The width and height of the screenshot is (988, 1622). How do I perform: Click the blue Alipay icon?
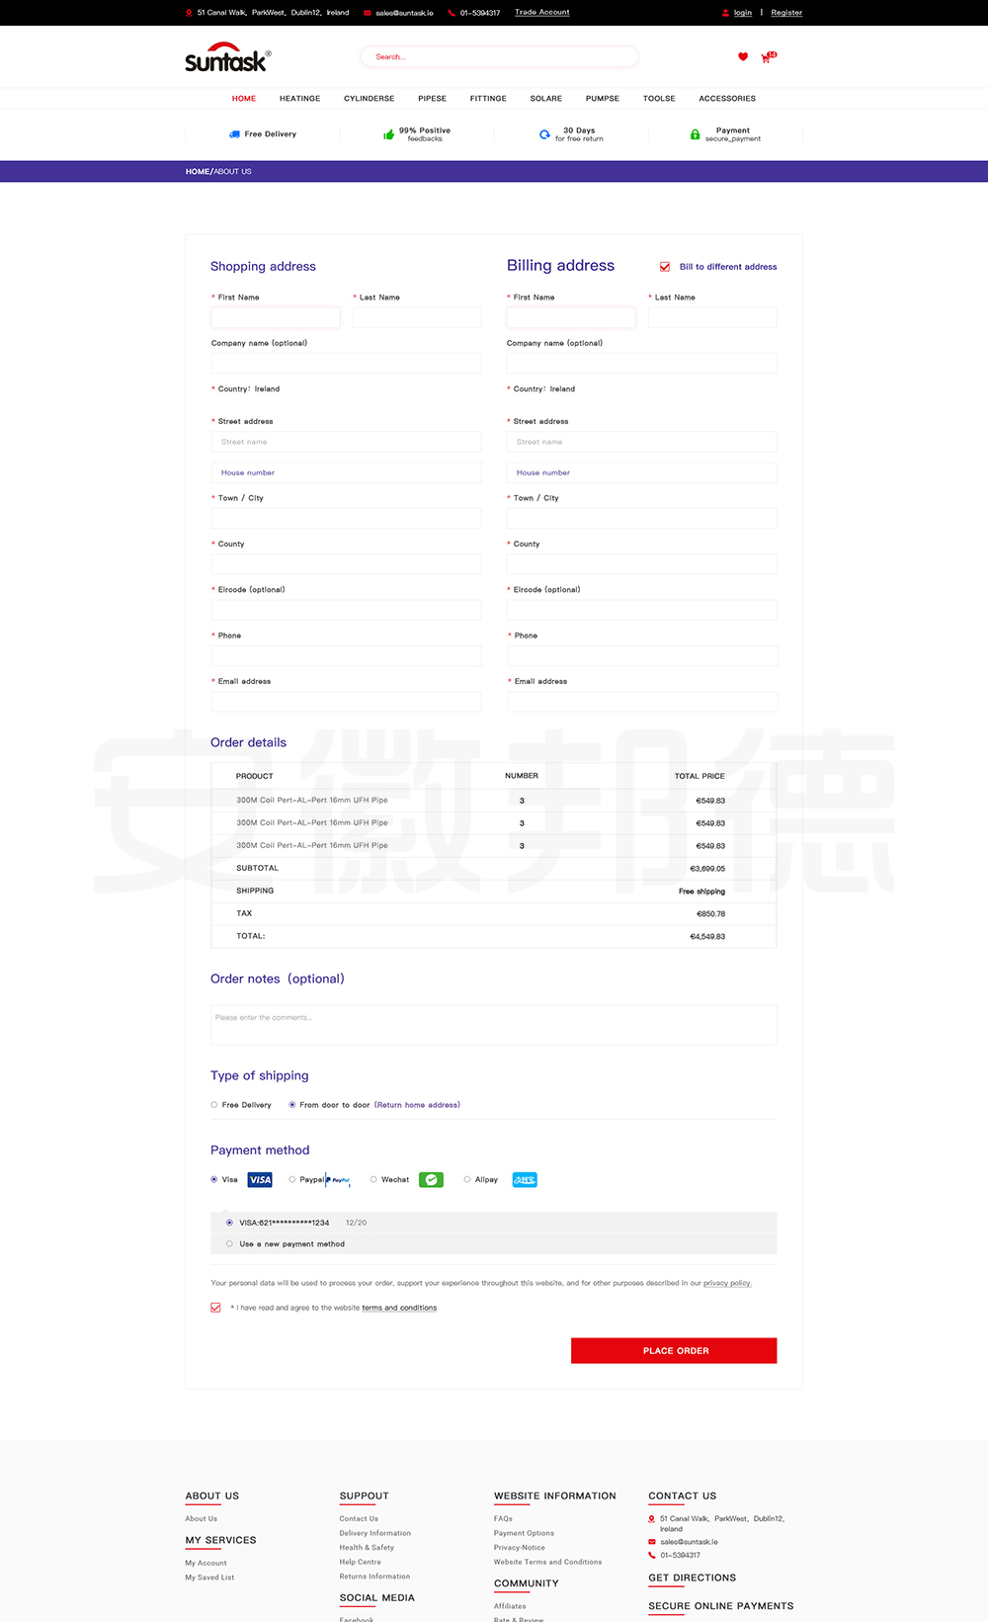(x=525, y=1180)
